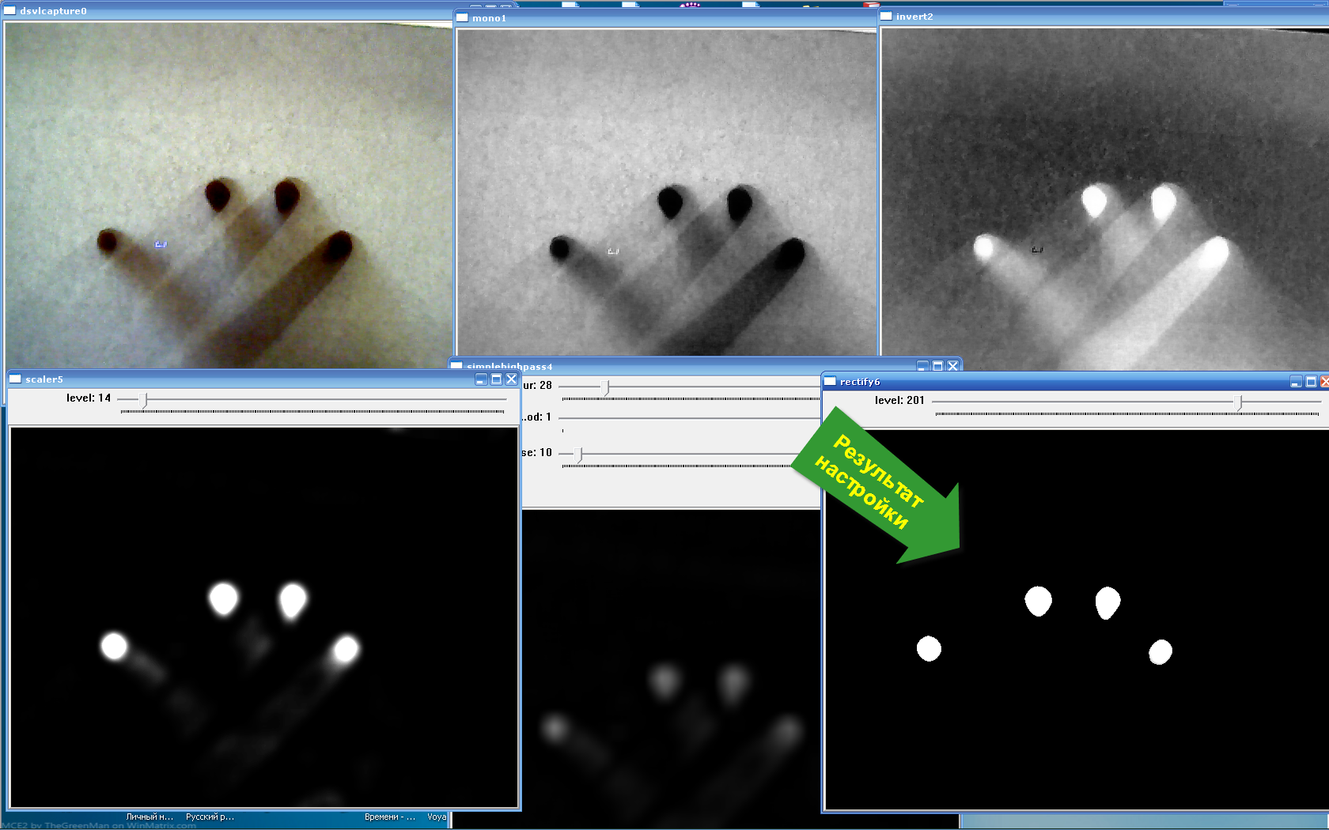The height and width of the screenshot is (830, 1329).
Task: Click the rectify6 title text
Action: click(860, 382)
